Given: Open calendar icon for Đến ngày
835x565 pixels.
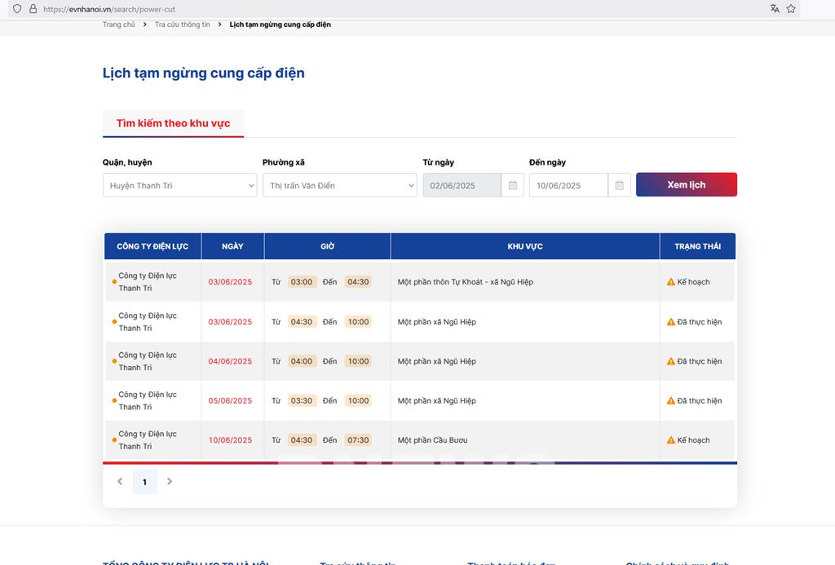Looking at the screenshot, I should click(619, 185).
